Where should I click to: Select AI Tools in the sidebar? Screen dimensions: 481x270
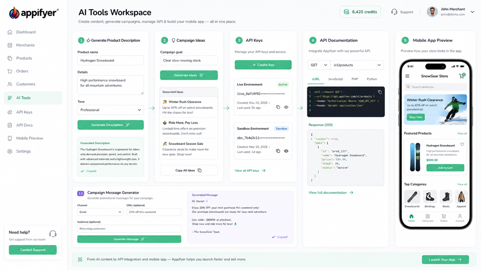click(33, 98)
